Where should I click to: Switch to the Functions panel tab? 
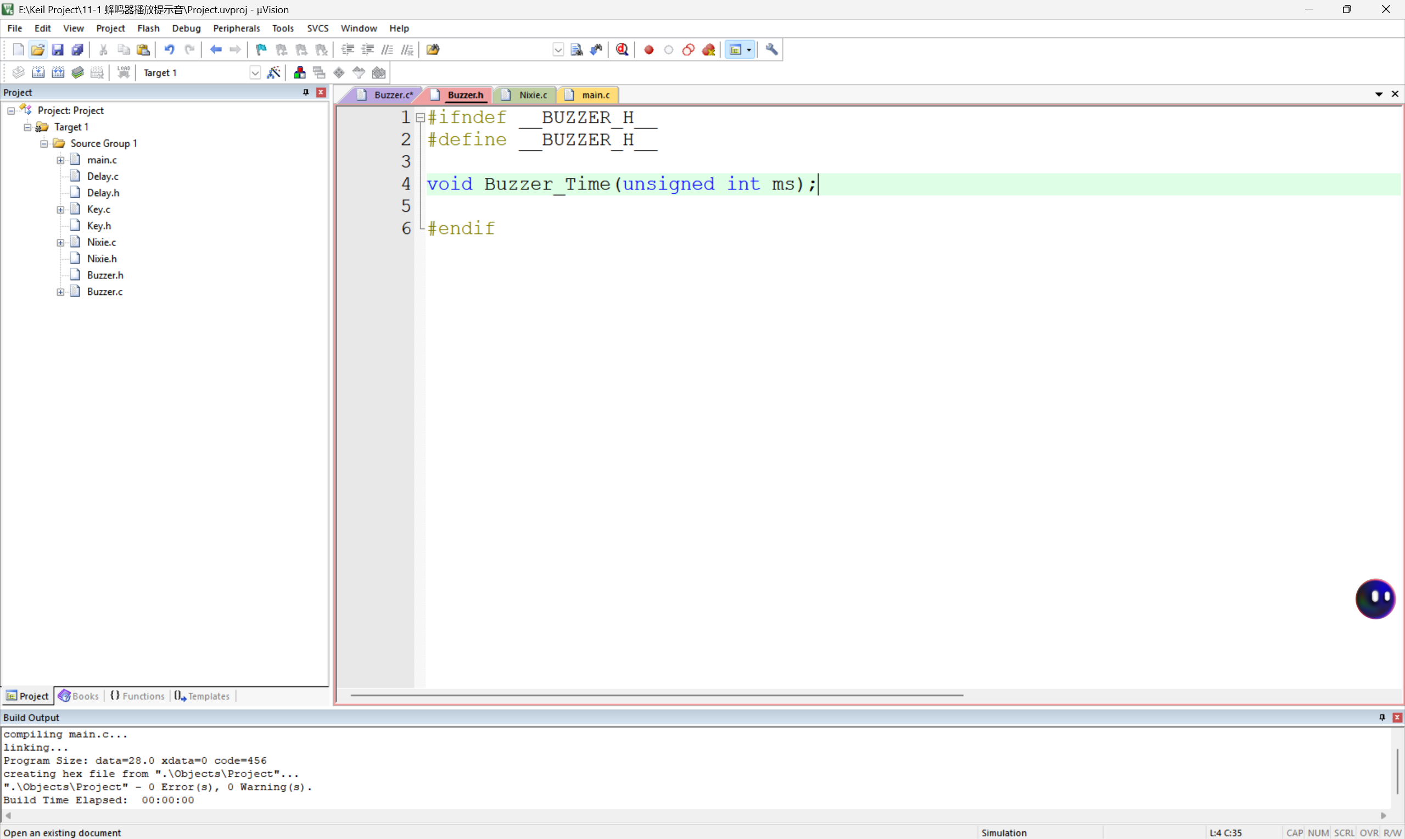click(x=138, y=696)
